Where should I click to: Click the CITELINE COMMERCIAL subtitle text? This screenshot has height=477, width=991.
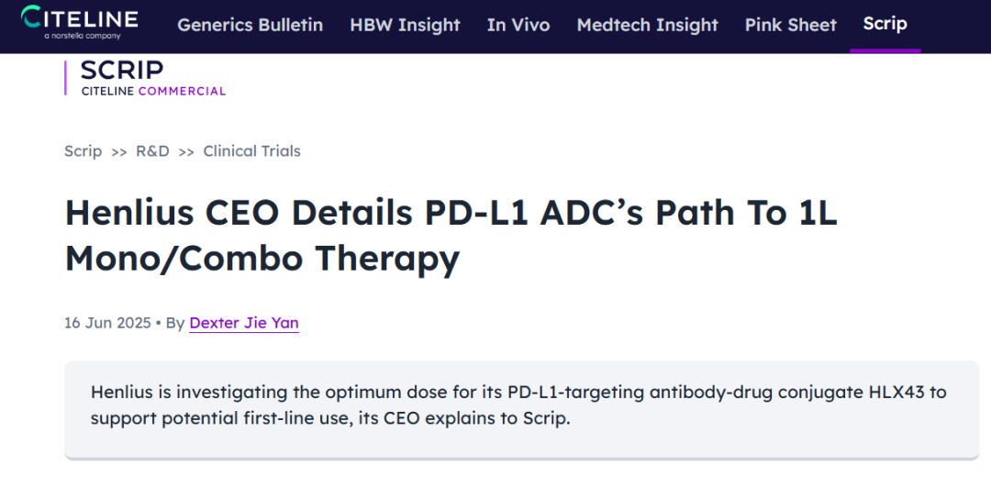(153, 91)
